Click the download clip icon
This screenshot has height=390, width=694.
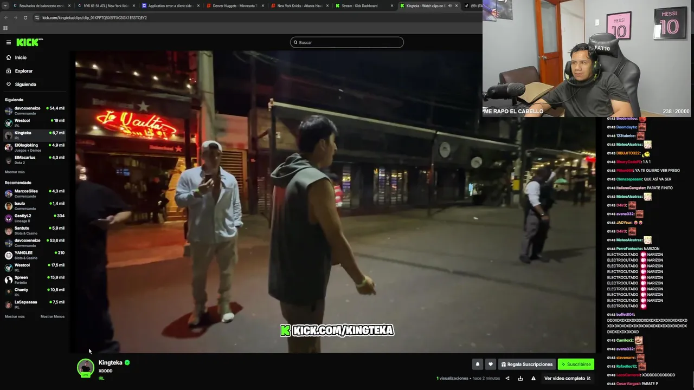520,378
